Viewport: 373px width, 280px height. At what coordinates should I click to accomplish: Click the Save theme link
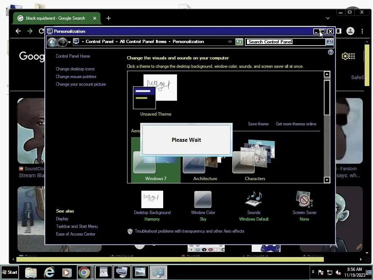point(258,124)
